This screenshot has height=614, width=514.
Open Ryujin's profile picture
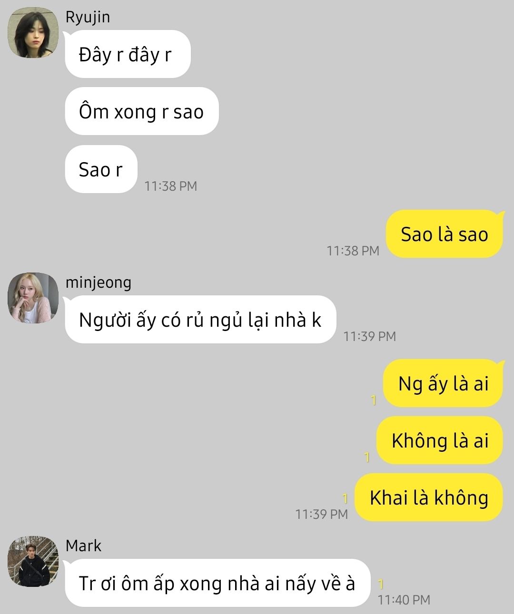coord(33,32)
